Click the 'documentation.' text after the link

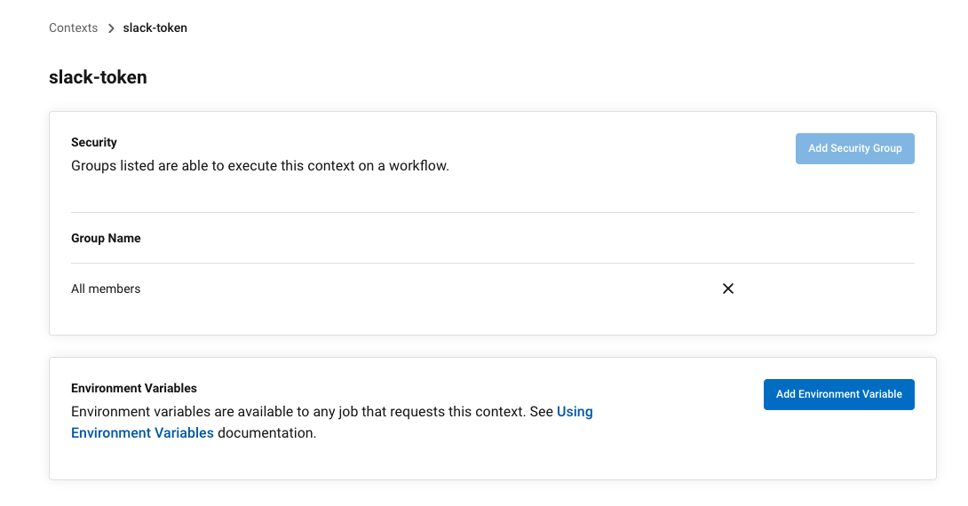(x=266, y=433)
